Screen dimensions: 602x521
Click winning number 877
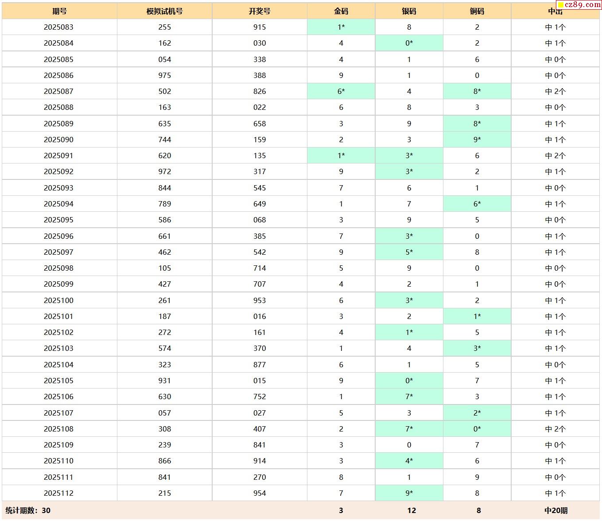point(260,365)
